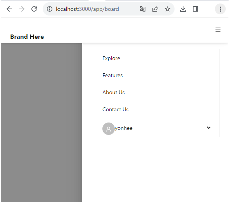Navigate to Contact Us

[116, 109]
